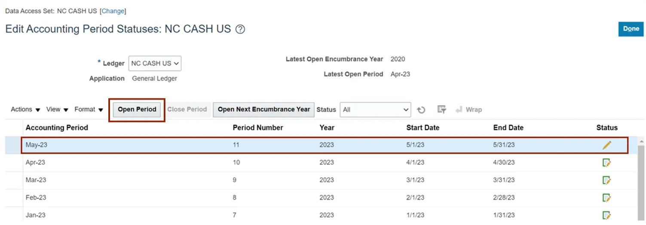This screenshot has width=646, height=225.
Task: Expand the Status filter dropdown
Action: (375, 110)
